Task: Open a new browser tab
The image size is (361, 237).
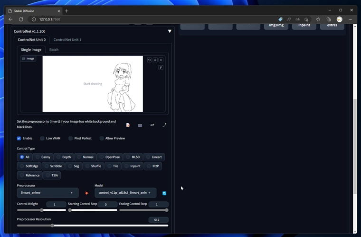Action: click(x=67, y=11)
